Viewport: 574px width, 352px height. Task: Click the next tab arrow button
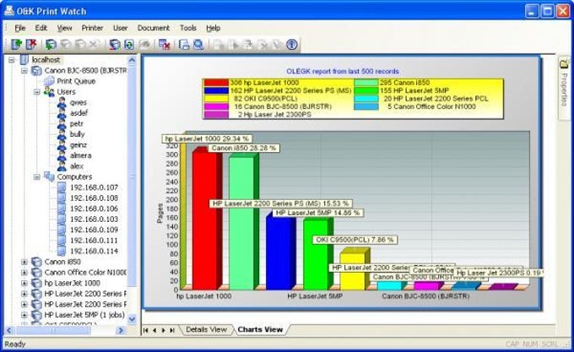click(x=163, y=330)
